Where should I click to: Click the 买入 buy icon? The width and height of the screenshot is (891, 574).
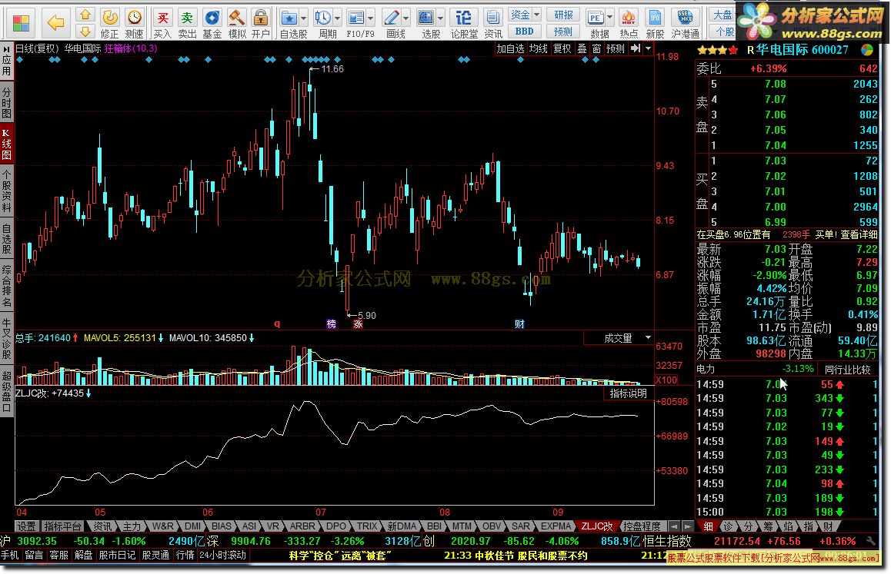[x=162, y=24]
